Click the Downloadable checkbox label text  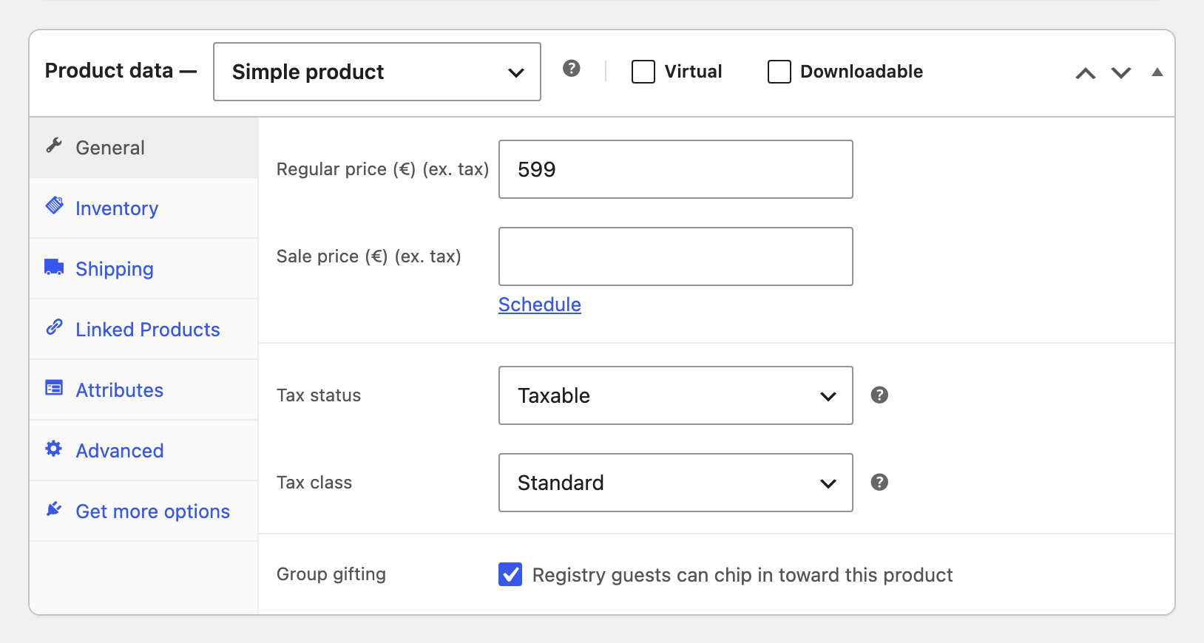pyautogui.click(x=862, y=72)
